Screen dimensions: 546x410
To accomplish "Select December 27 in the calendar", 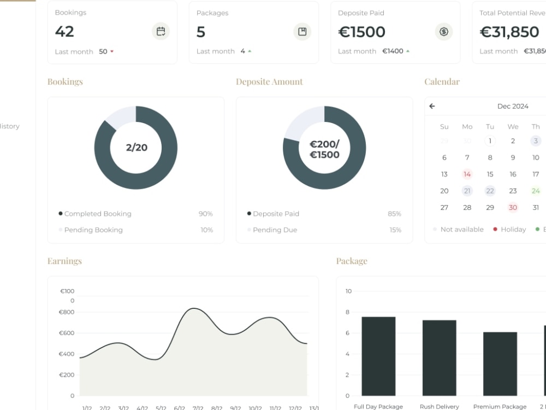I will click(444, 207).
